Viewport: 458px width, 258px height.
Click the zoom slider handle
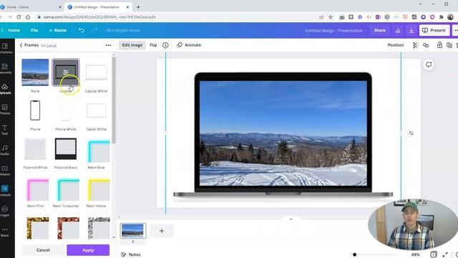pyautogui.click(x=354, y=254)
